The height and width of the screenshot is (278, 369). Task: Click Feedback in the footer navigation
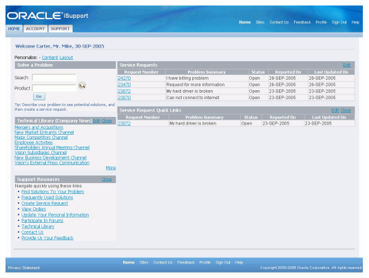click(x=186, y=262)
